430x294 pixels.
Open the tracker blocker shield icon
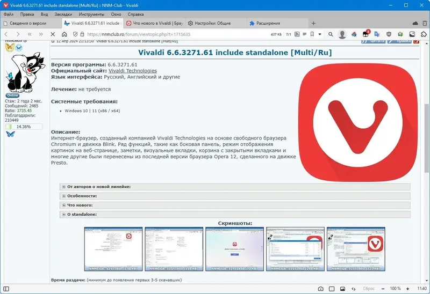(75, 34)
